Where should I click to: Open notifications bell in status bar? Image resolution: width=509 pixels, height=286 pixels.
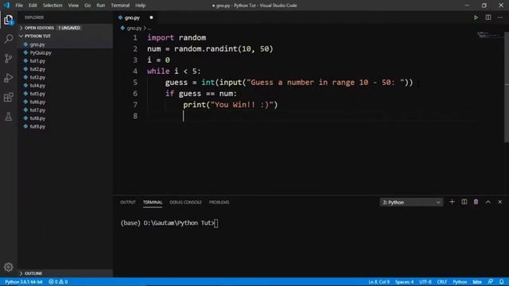point(502,282)
